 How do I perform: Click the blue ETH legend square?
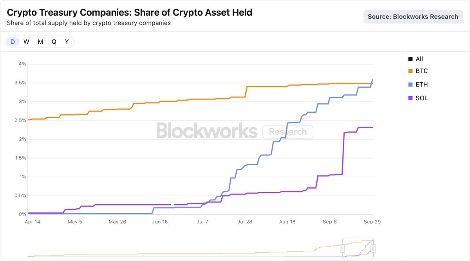(410, 85)
